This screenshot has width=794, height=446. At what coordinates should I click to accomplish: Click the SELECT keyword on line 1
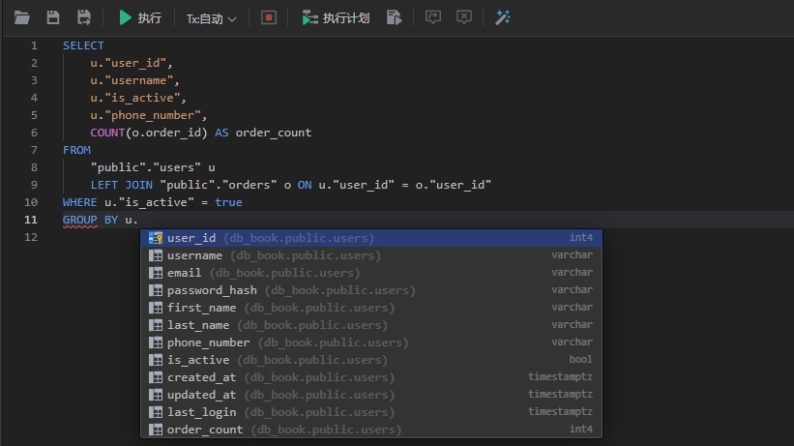click(x=83, y=45)
